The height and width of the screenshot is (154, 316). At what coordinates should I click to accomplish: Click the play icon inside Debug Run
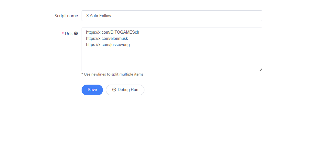pyautogui.click(x=114, y=89)
